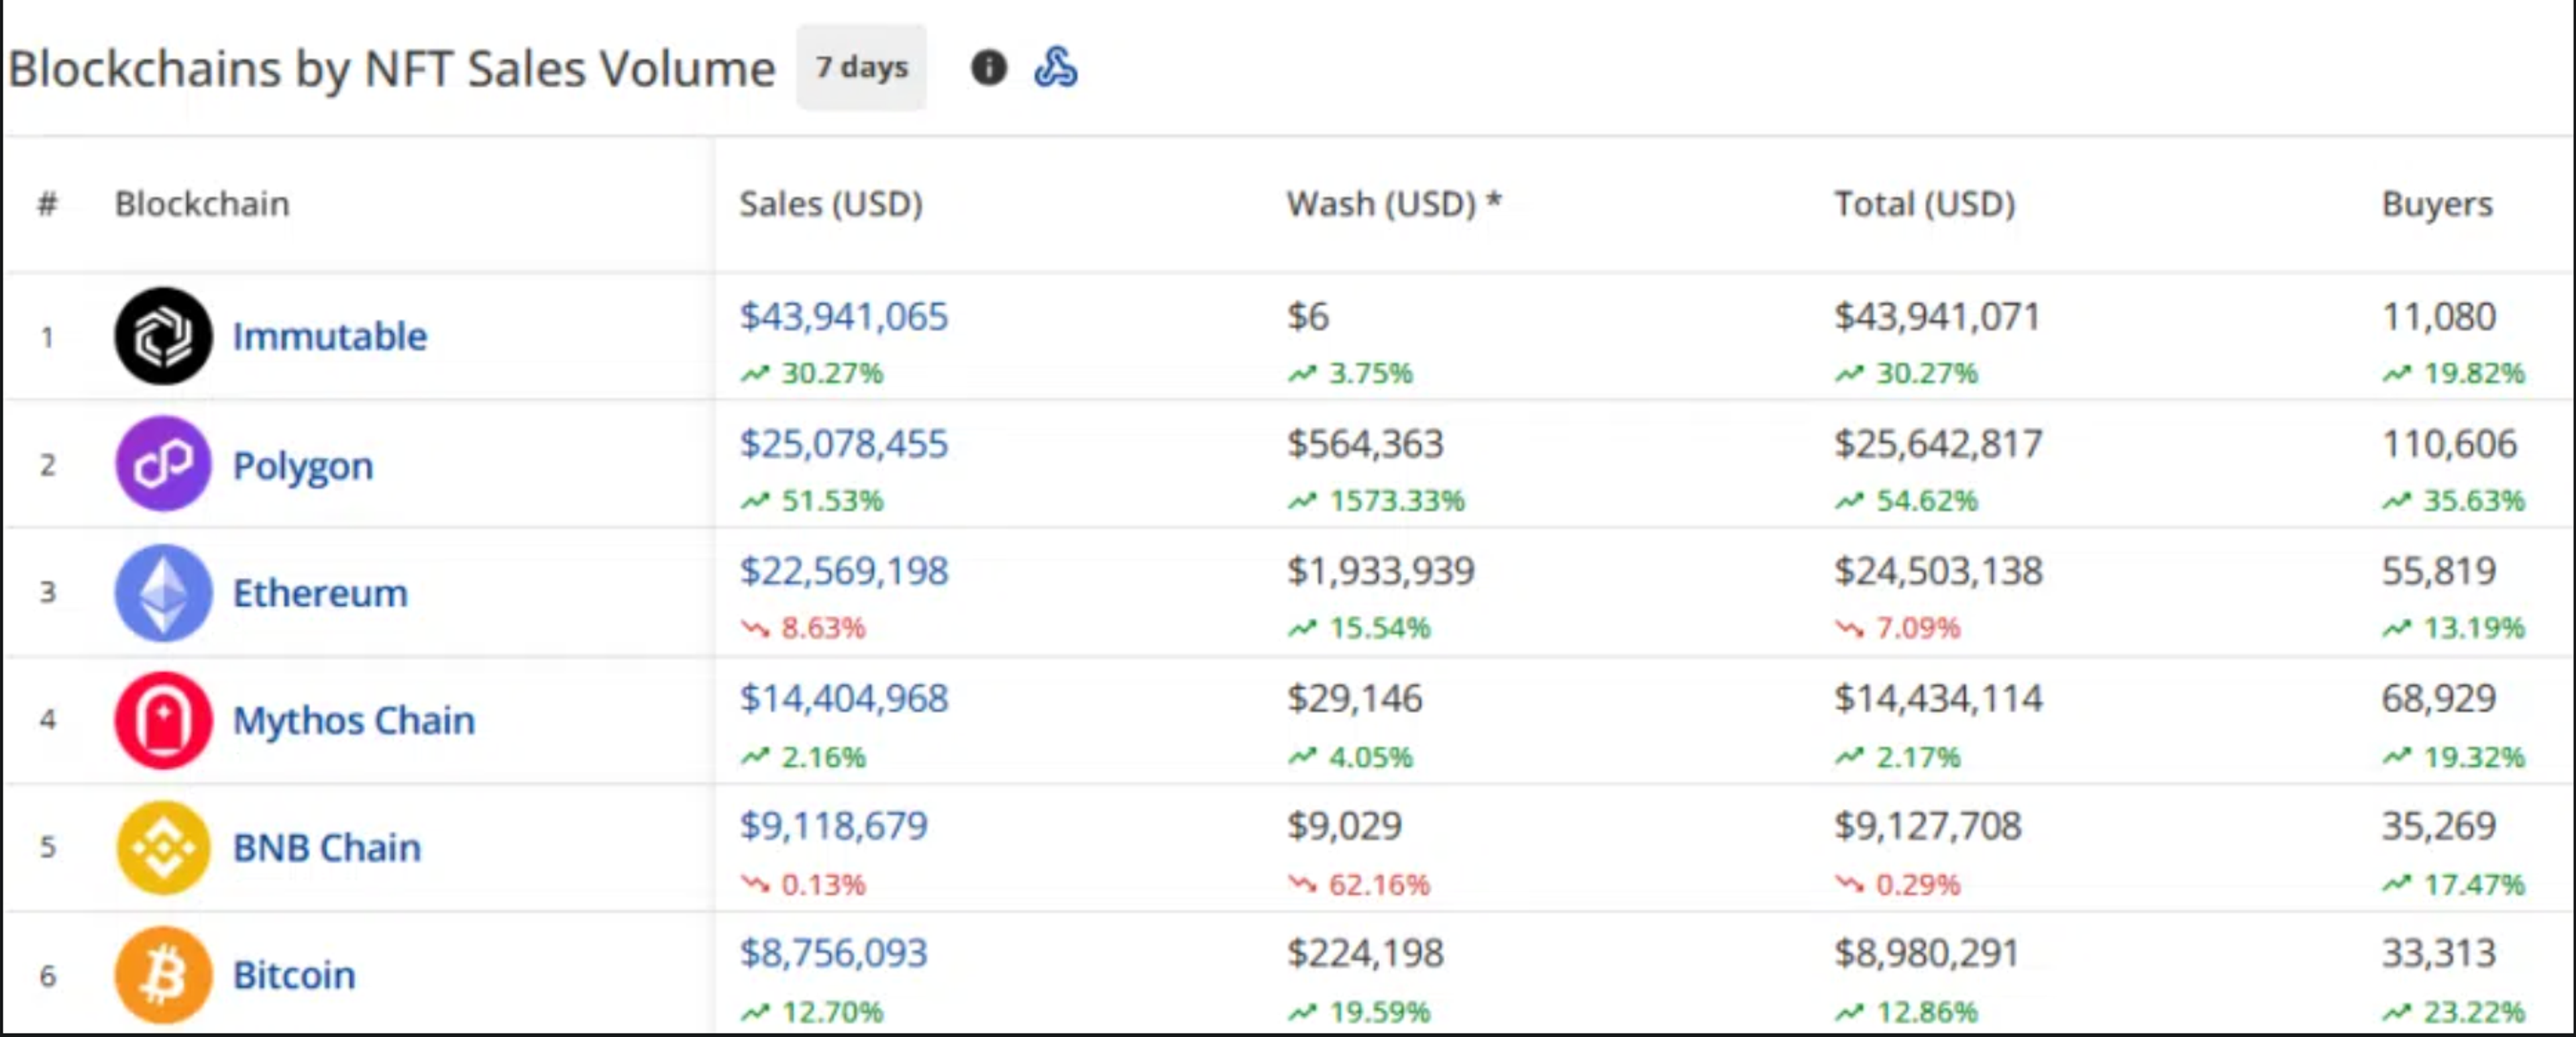Click the blue webhook icon
Image resolution: width=2576 pixels, height=1037 pixels.
1055,68
